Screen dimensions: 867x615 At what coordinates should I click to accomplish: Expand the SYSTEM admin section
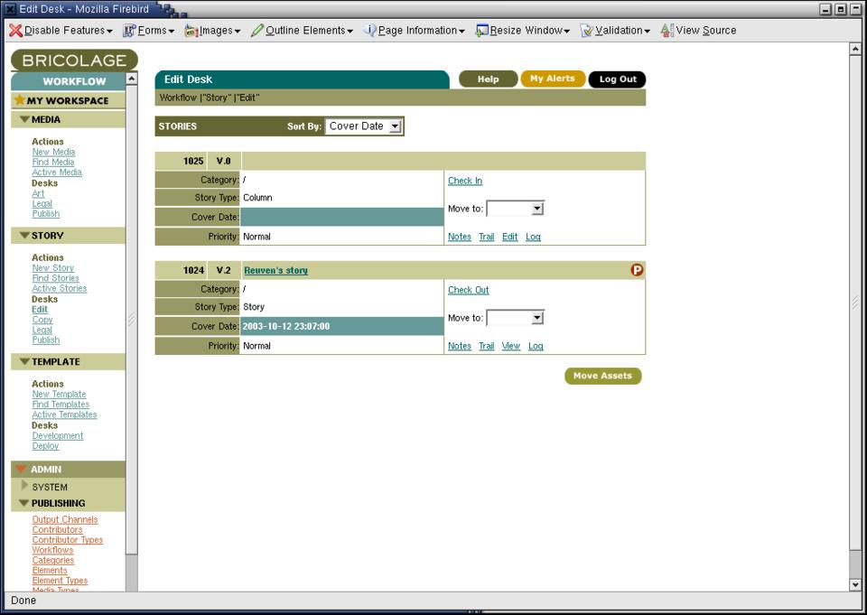pyautogui.click(x=24, y=486)
